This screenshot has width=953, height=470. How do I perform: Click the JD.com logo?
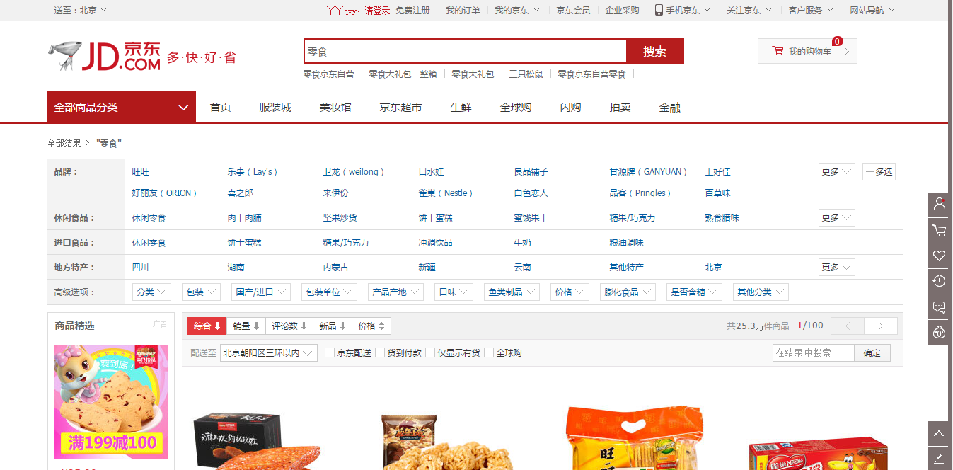pyautogui.click(x=104, y=56)
